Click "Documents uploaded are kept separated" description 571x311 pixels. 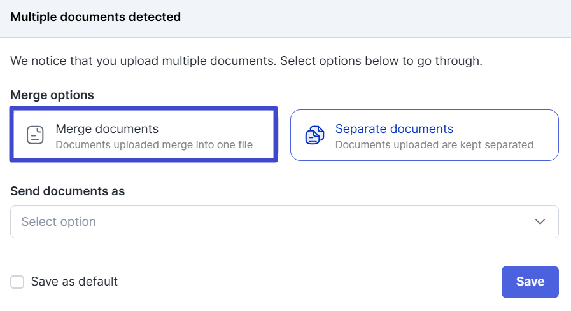click(434, 144)
